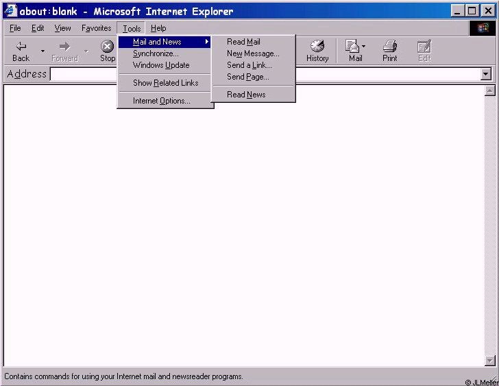Open the Mail button dropdown arrow
The width and height of the screenshot is (499, 386).
[x=363, y=46]
